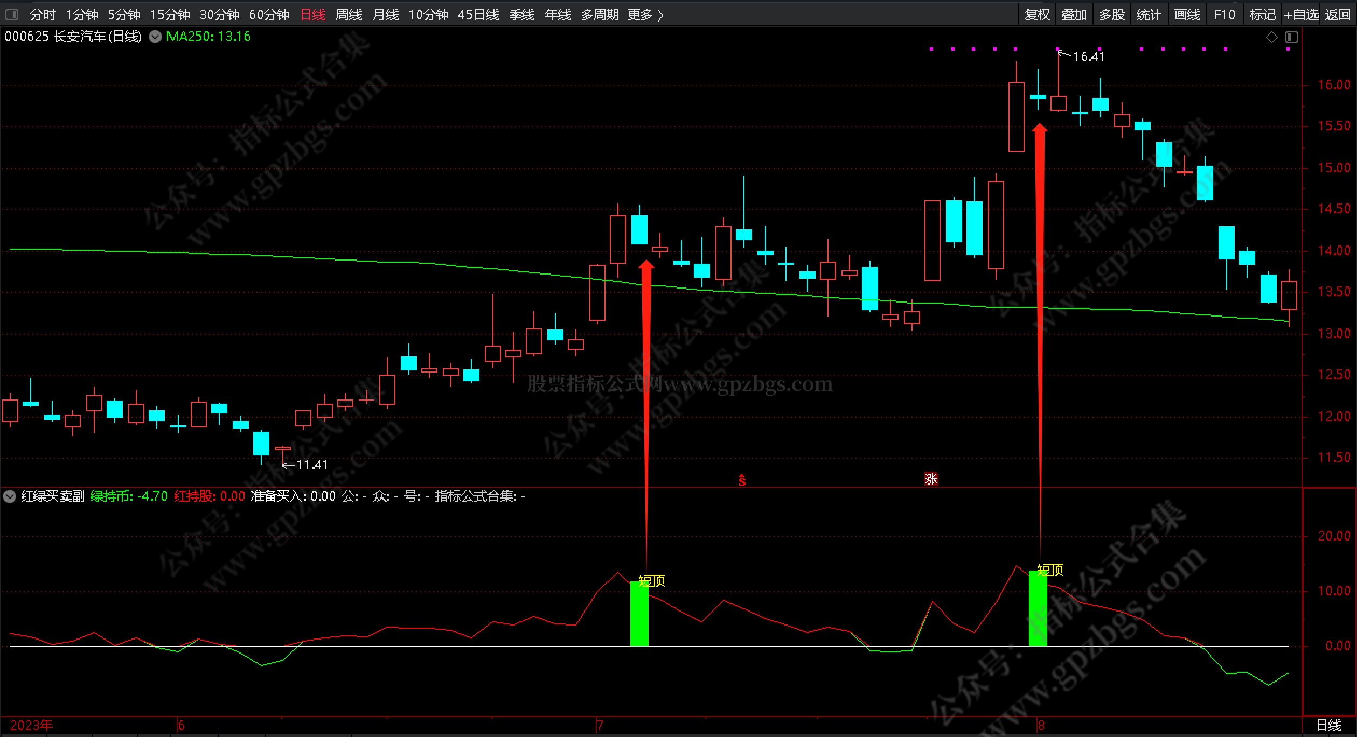Add stock via +自选 button
The image size is (1357, 737).
[x=1301, y=15]
